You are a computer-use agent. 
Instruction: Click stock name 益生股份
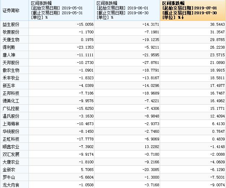click(x=11, y=24)
